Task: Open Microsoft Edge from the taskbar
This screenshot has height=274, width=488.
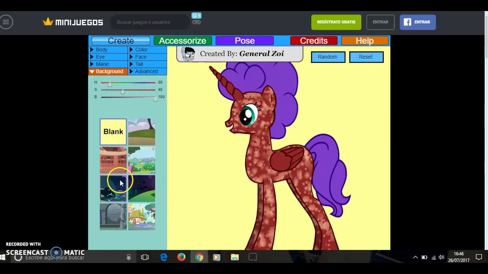Action: [x=164, y=258]
